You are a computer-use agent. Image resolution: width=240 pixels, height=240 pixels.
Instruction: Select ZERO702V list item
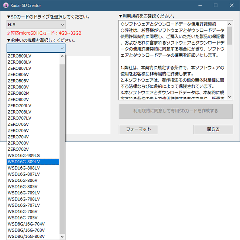[x=33, y=149]
